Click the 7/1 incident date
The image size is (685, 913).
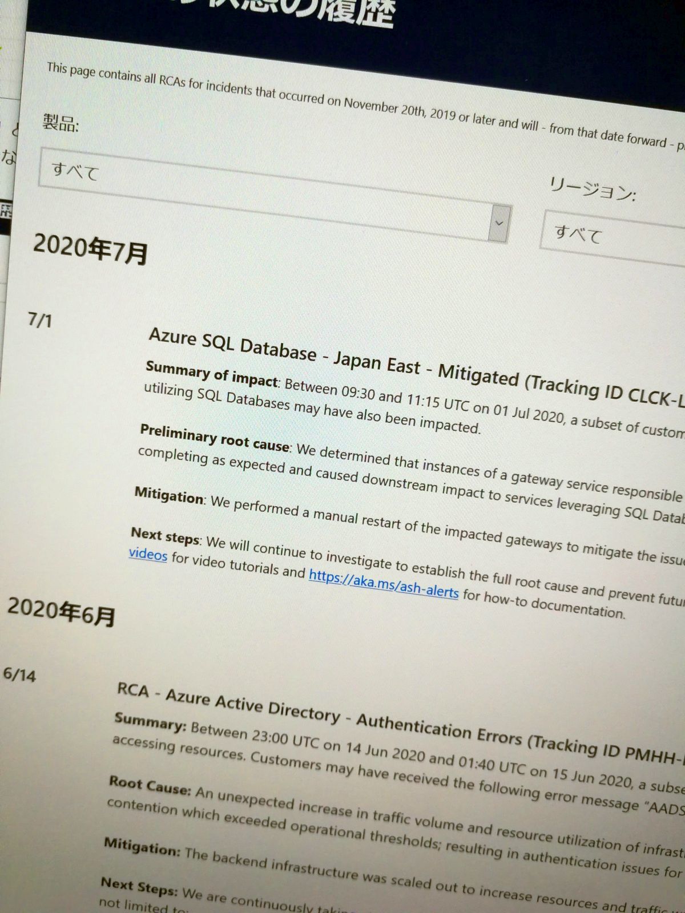point(40,320)
